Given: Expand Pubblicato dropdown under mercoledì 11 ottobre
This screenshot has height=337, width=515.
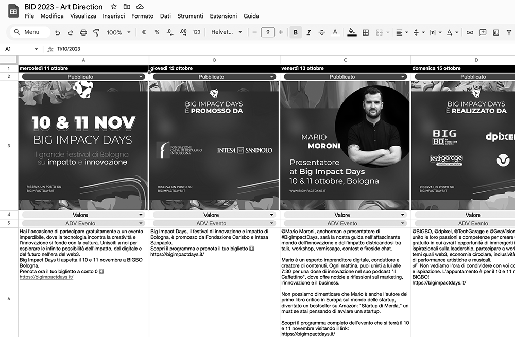Looking at the screenshot, I should [141, 77].
